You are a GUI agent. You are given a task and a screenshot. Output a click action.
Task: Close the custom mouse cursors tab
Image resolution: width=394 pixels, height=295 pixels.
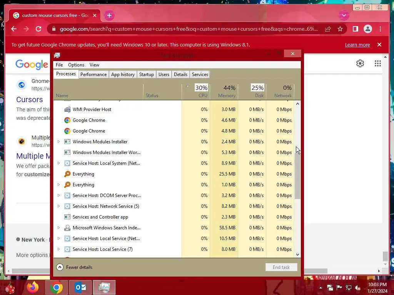[95, 15]
